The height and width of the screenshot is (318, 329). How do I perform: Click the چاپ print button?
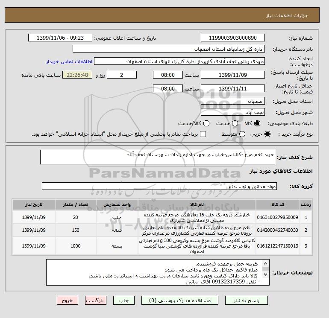coord(124,300)
